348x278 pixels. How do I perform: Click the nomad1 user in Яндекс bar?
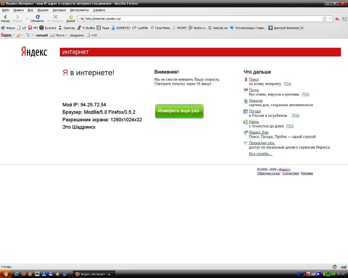(x=42, y=35)
